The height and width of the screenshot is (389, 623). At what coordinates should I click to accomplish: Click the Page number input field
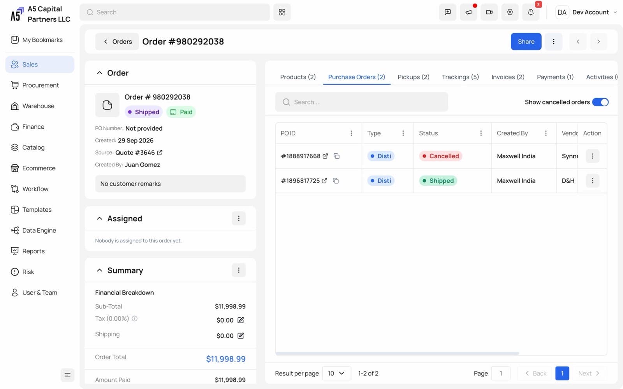coord(501,373)
